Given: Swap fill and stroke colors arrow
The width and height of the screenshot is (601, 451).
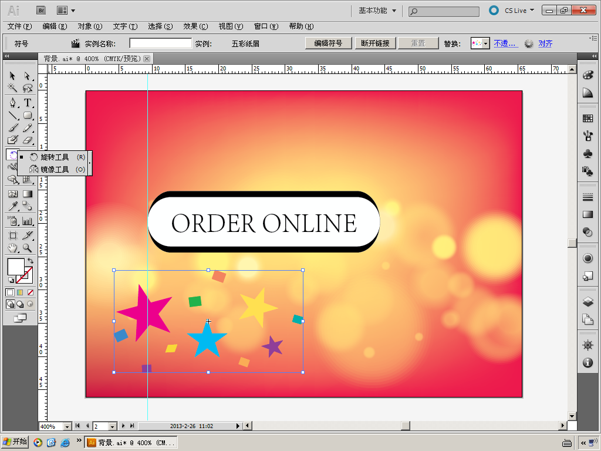Looking at the screenshot, I should (31, 261).
